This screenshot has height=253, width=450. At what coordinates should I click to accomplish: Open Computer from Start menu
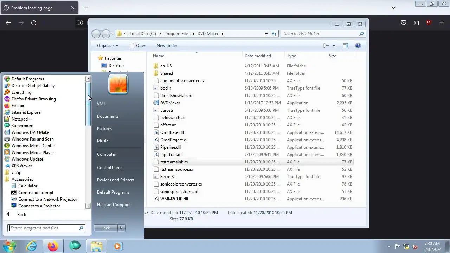107,154
